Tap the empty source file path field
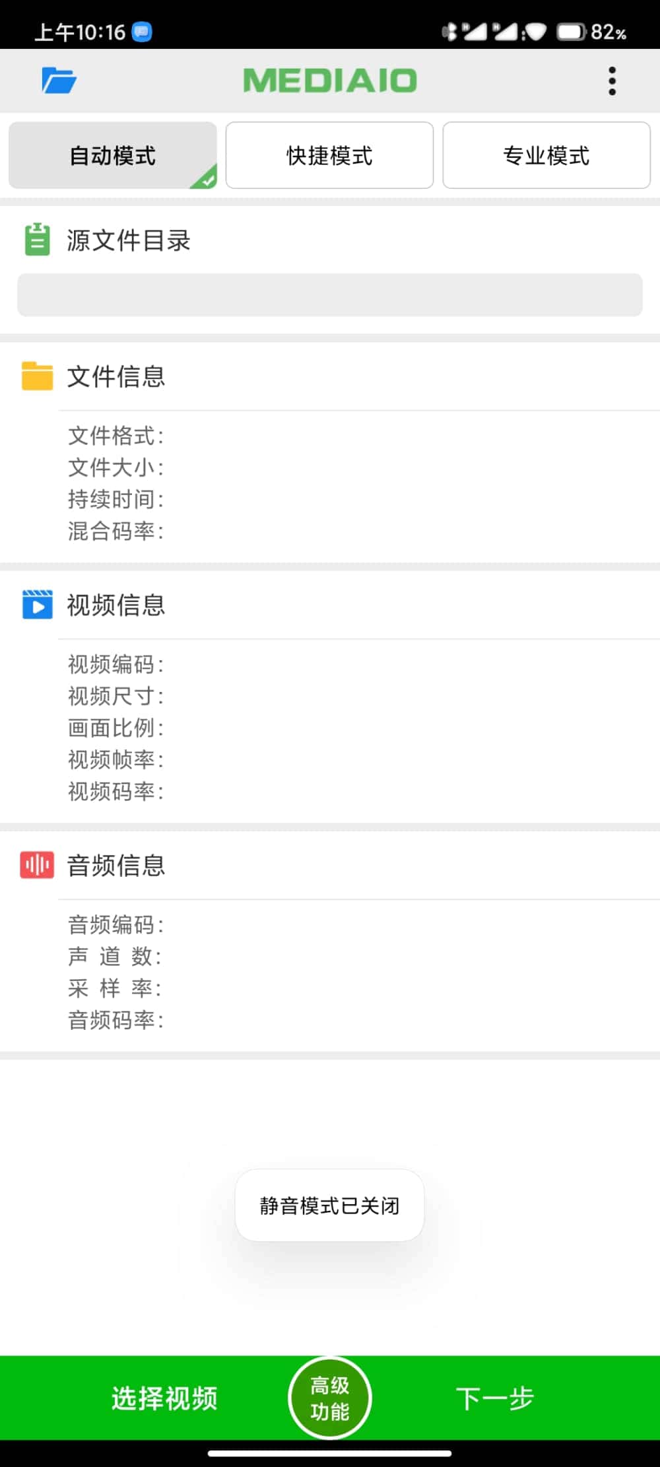 tap(330, 295)
